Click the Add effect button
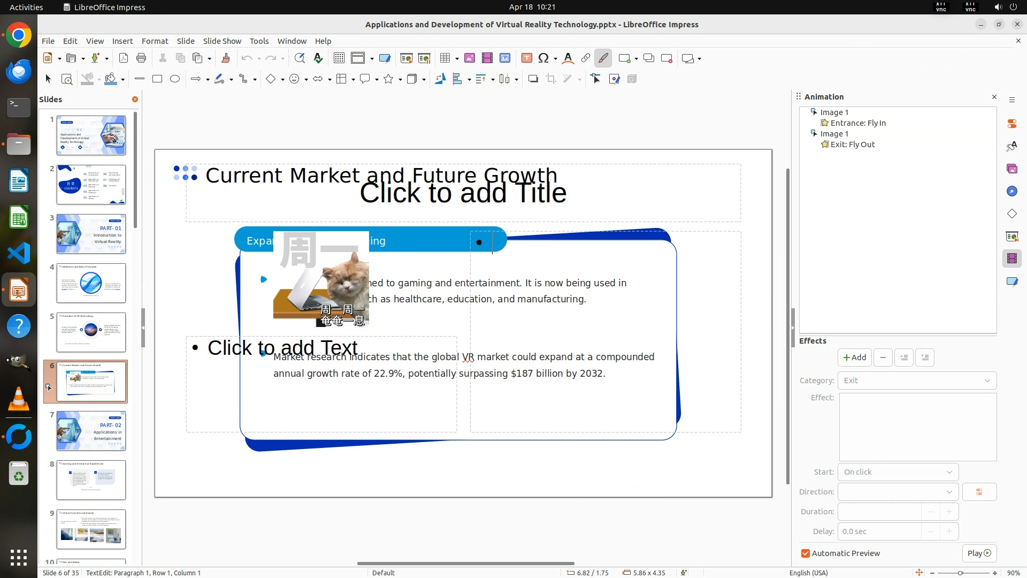This screenshot has width=1027, height=578. pos(854,358)
